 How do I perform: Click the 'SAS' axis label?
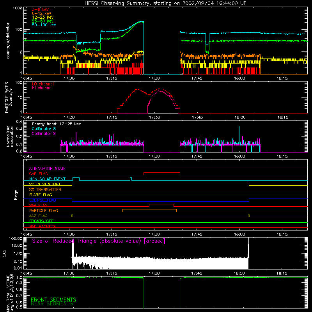tap(4, 253)
